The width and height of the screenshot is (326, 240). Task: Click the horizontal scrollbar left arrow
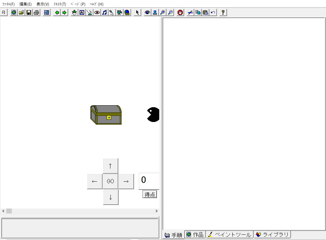coord(3,211)
